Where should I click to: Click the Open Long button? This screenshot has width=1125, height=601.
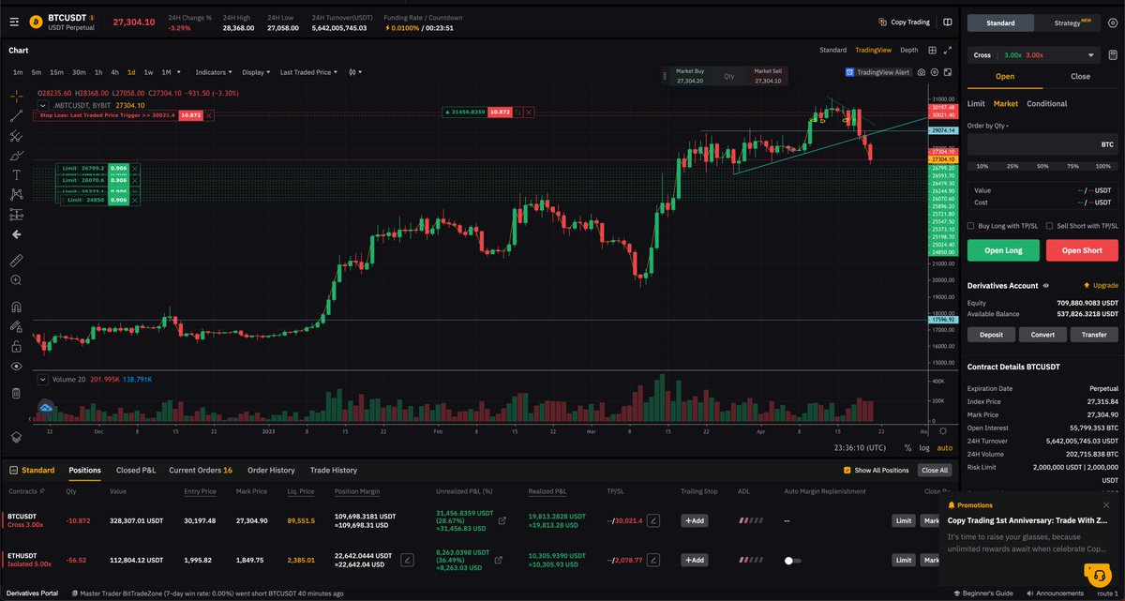(x=1003, y=250)
